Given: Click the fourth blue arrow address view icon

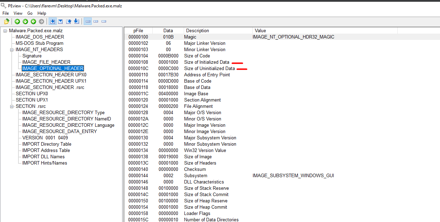Looking at the screenshot, I should point(77,21).
